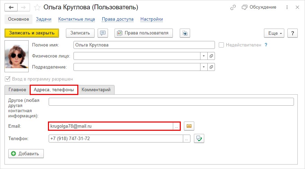Switch to the Главное tab

click(x=17, y=89)
